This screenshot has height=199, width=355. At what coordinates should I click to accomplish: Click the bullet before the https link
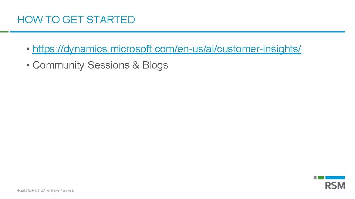pos(28,49)
